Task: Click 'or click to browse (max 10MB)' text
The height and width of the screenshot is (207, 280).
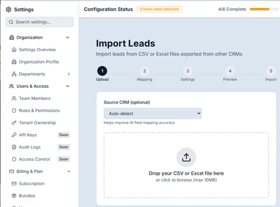Action: coord(186,180)
